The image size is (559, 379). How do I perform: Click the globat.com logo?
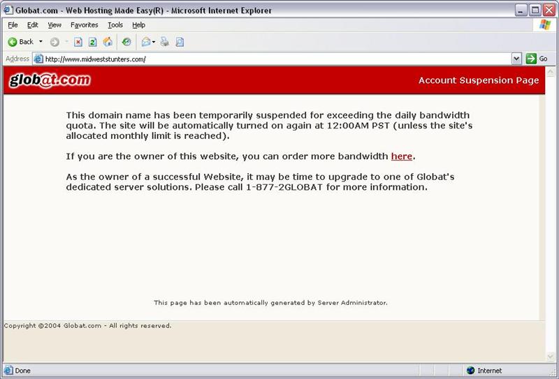(x=50, y=80)
